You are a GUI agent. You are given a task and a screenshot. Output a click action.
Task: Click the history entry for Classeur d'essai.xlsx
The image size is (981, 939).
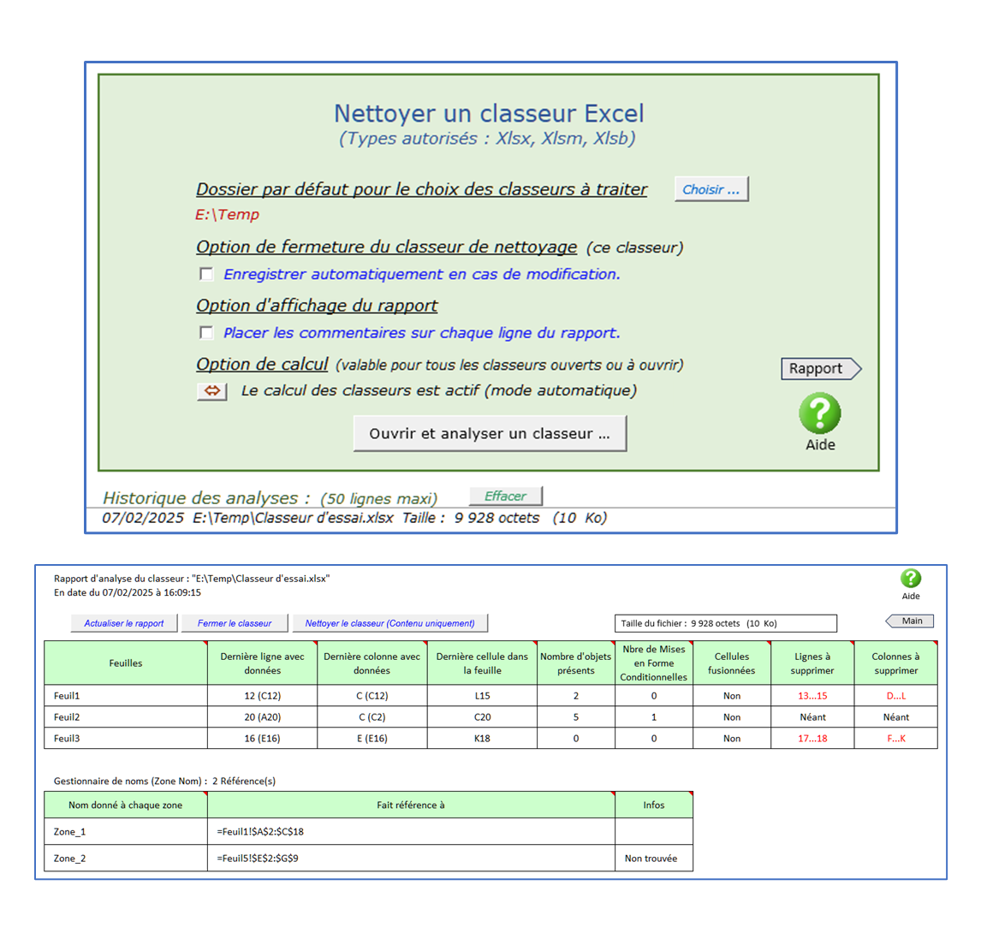tap(354, 518)
